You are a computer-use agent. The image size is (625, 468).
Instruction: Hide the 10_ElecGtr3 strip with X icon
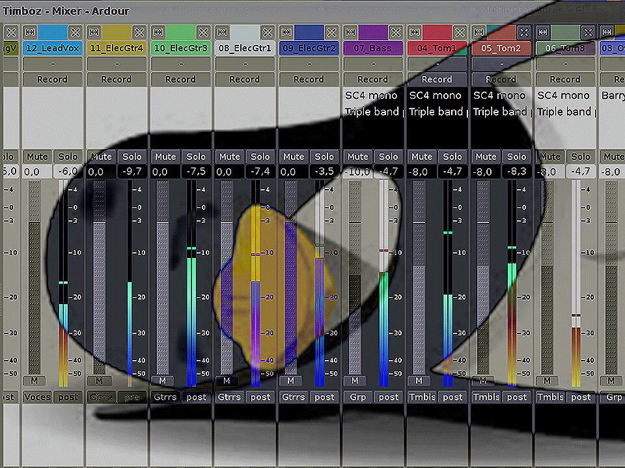[x=204, y=32]
